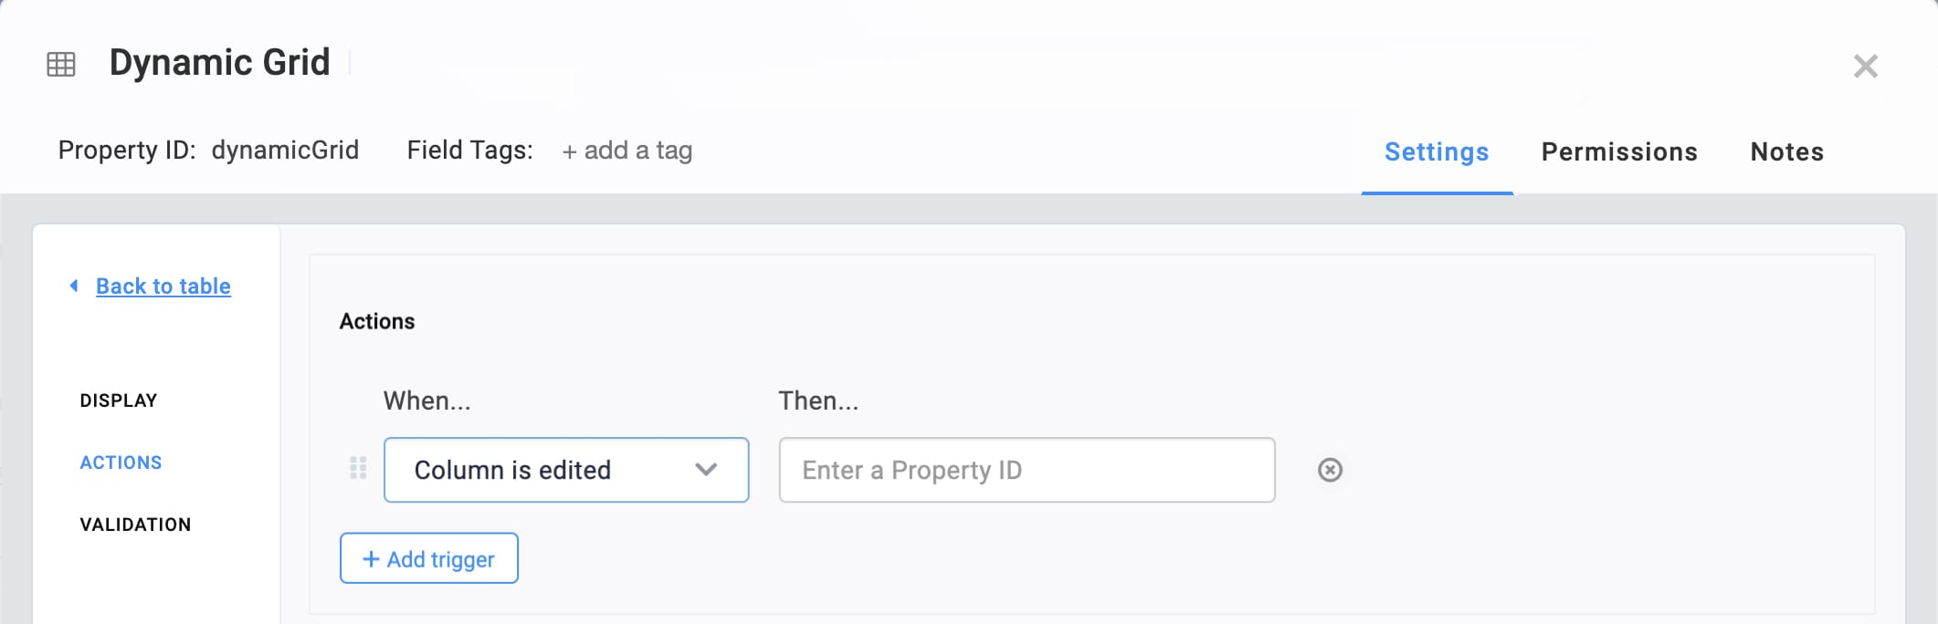Remove the trigger with the circled X icon
The image size is (1938, 624).
[1331, 470]
